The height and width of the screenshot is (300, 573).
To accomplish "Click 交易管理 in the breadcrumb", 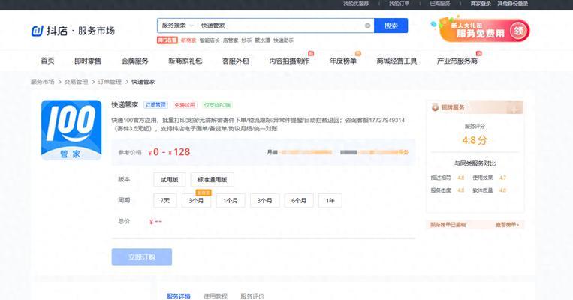I will pyautogui.click(x=76, y=82).
